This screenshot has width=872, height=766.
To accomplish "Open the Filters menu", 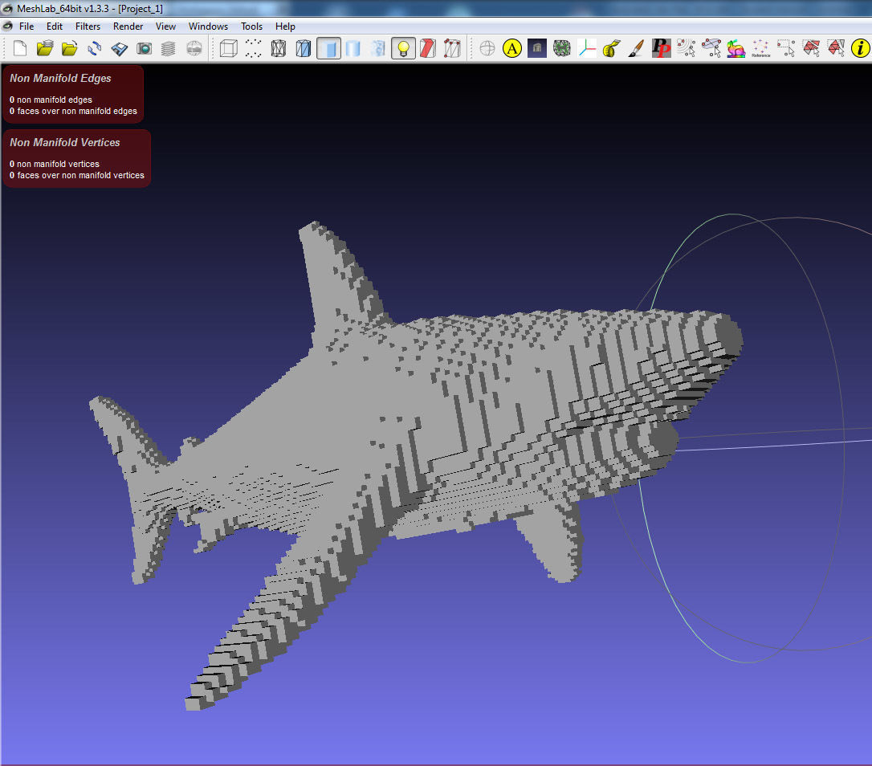I will [88, 26].
